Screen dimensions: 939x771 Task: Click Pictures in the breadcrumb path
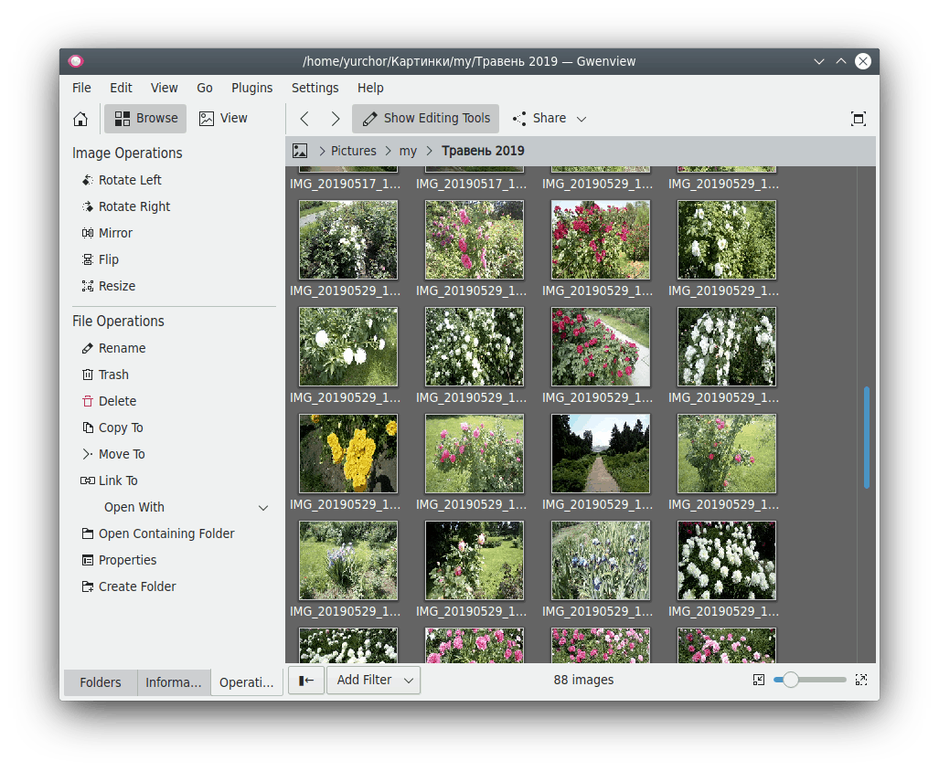[353, 151]
